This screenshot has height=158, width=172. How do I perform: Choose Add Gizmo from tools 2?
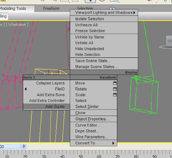pyautogui.click(x=46, y=107)
